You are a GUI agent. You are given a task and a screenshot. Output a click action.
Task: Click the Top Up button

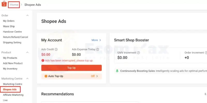point(71,68)
